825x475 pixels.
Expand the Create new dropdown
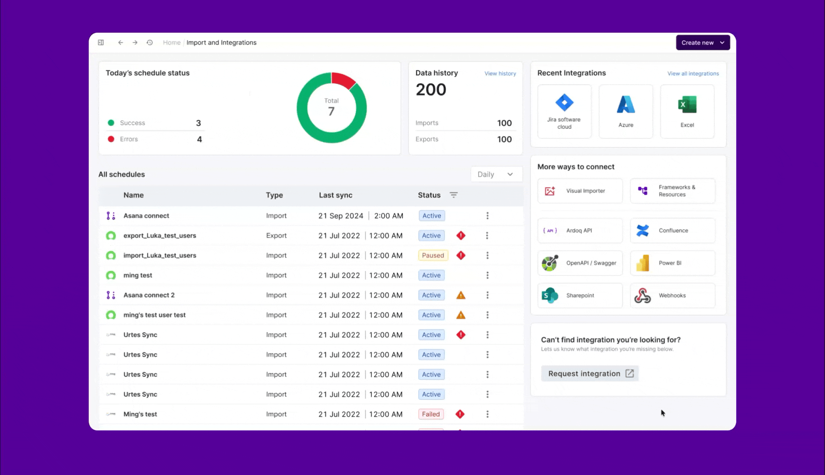(x=702, y=42)
